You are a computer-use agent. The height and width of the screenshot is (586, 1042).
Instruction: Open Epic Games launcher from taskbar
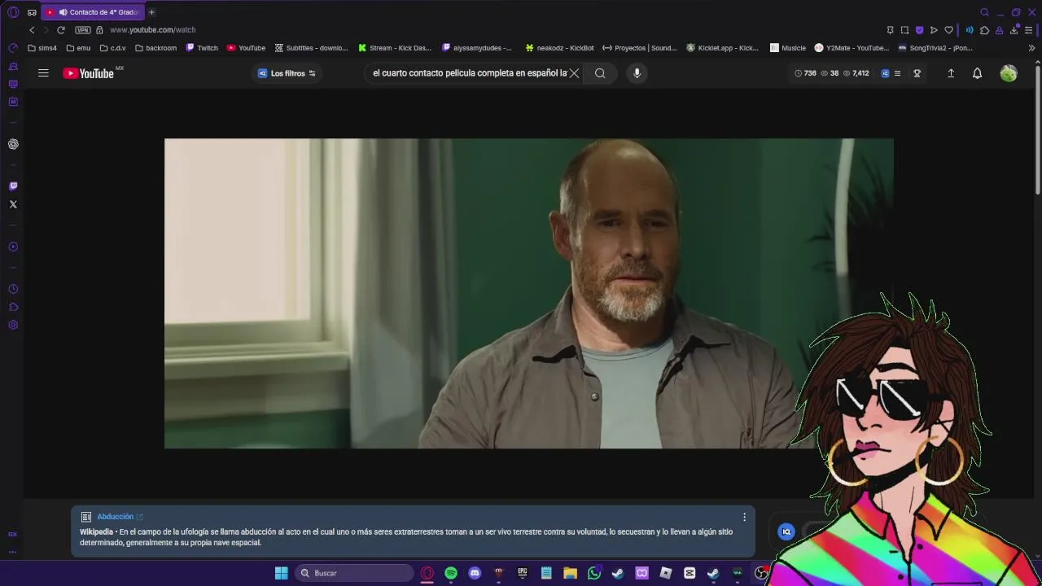coord(523,573)
